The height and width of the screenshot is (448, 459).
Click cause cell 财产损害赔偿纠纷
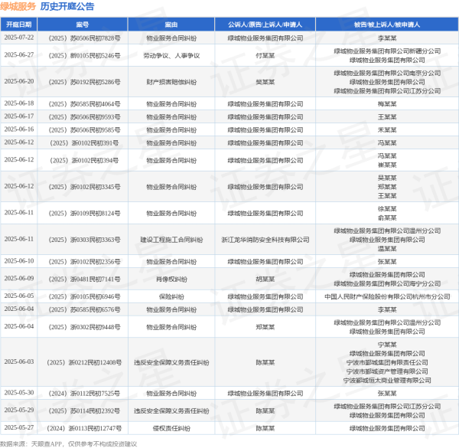coord(171,82)
